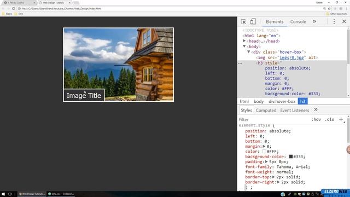Switch to the Elements tab
Viewport: 350px width, 197px height.
(x=275, y=22)
